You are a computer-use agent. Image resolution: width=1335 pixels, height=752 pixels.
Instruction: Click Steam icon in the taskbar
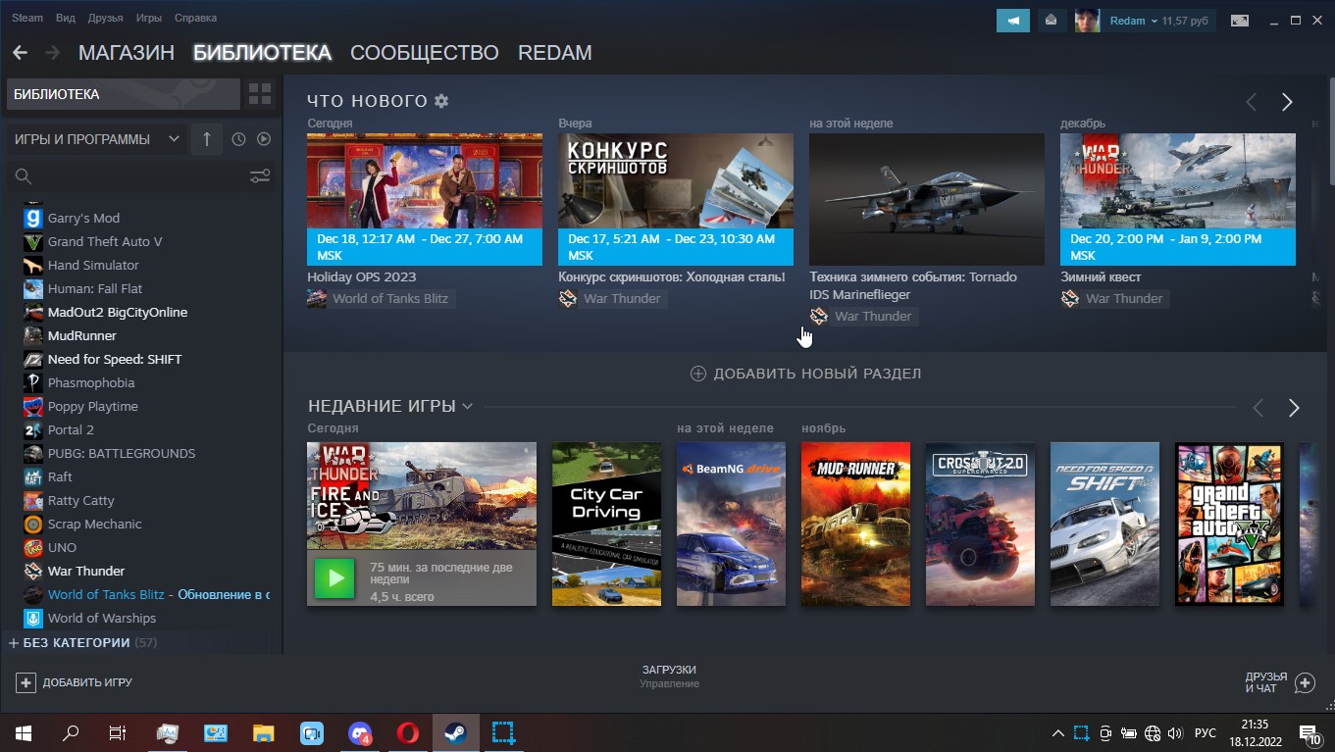[456, 732]
